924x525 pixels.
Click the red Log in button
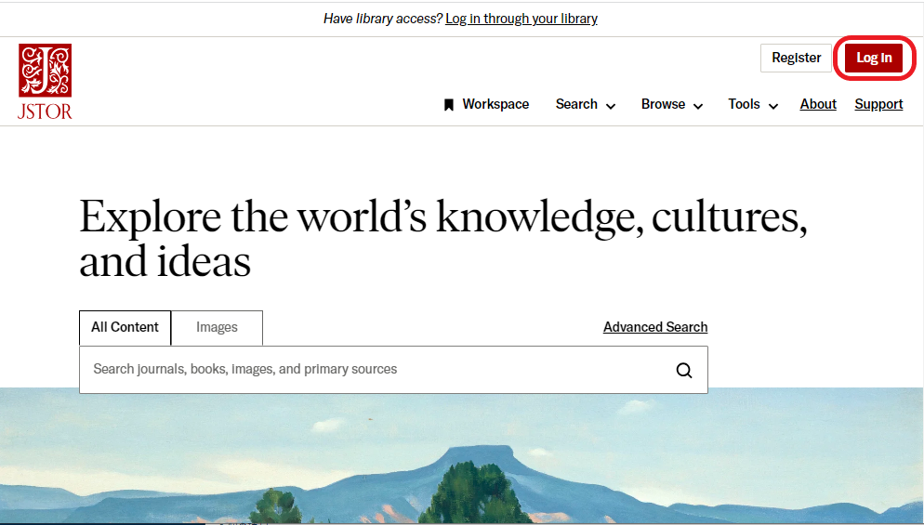874,58
